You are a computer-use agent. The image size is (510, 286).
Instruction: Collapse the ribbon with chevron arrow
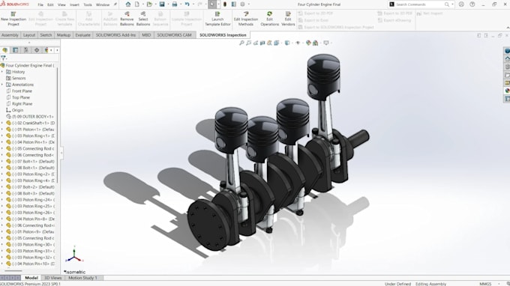(x=508, y=28)
